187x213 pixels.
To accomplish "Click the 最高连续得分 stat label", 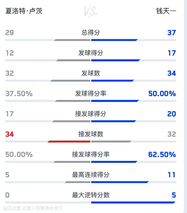I will click(91, 175).
